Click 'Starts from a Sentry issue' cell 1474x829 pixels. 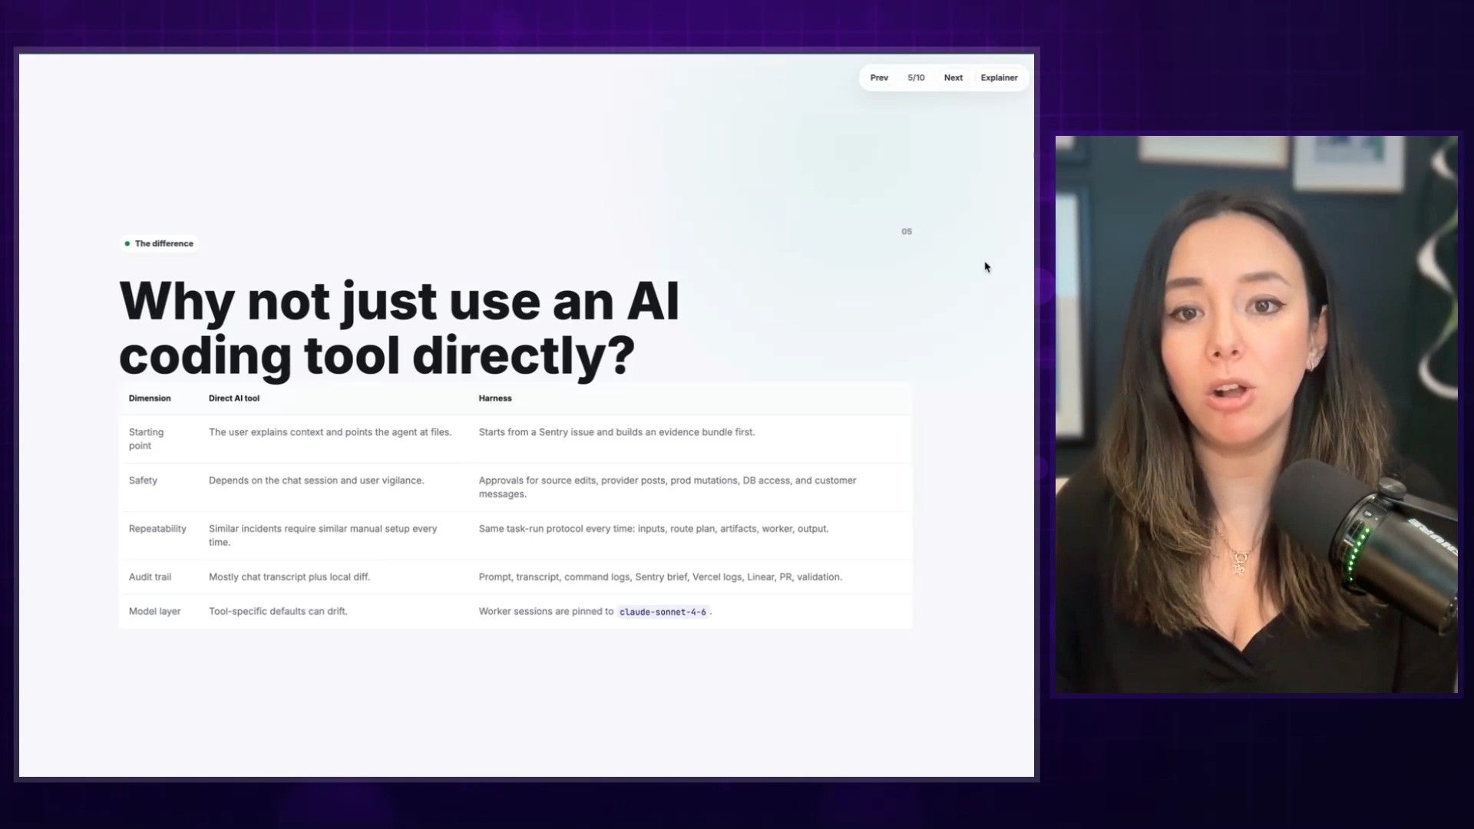click(616, 432)
